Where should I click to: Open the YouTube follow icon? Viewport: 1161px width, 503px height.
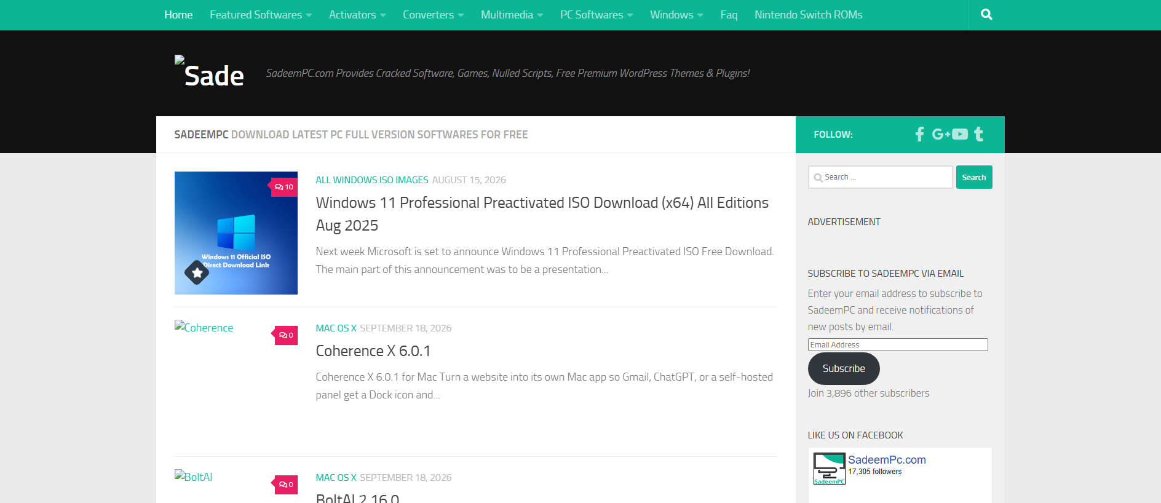tap(960, 134)
